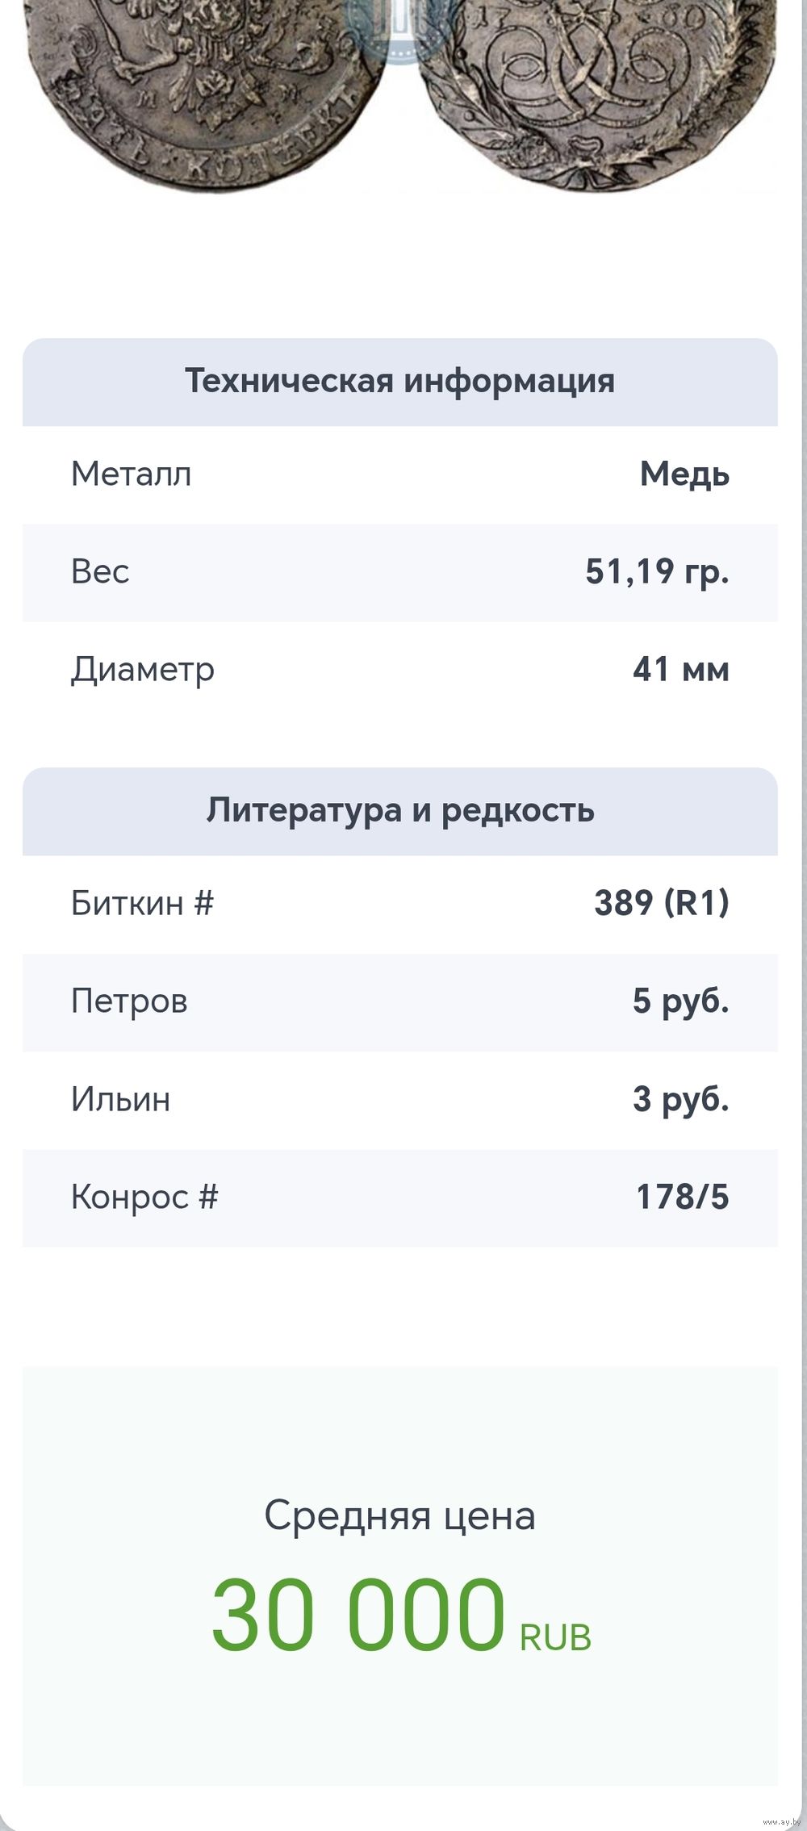Select the Техническая информация section header

click(x=399, y=381)
